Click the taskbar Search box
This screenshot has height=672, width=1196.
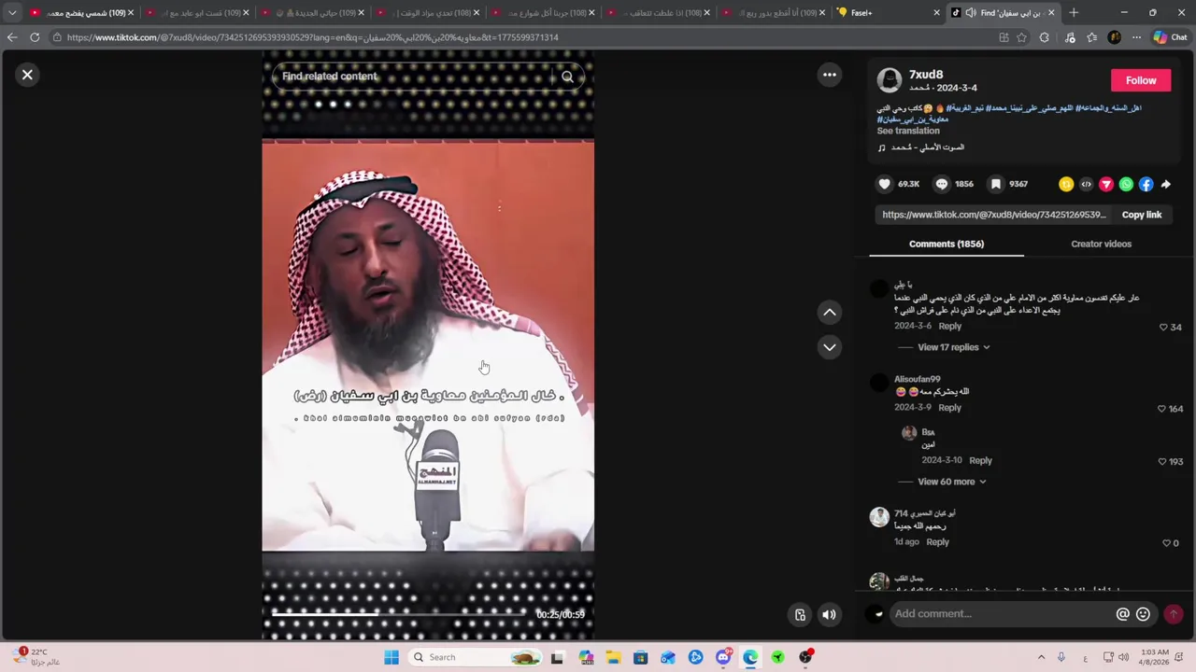click(475, 657)
